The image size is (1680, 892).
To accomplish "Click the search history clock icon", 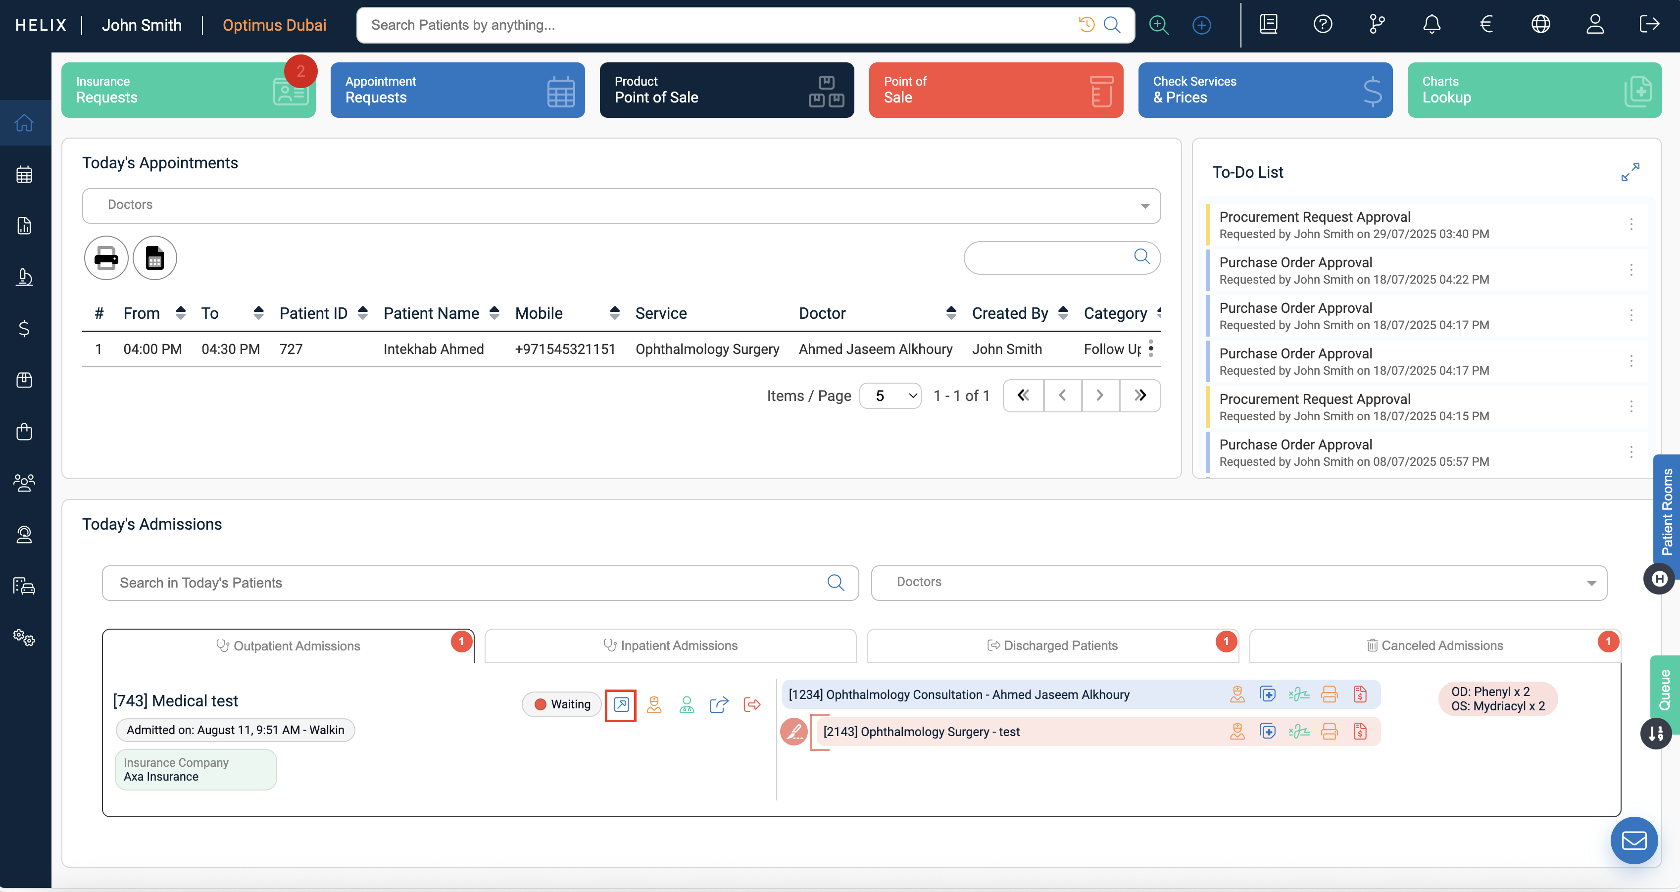I will tap(1086, 25).
